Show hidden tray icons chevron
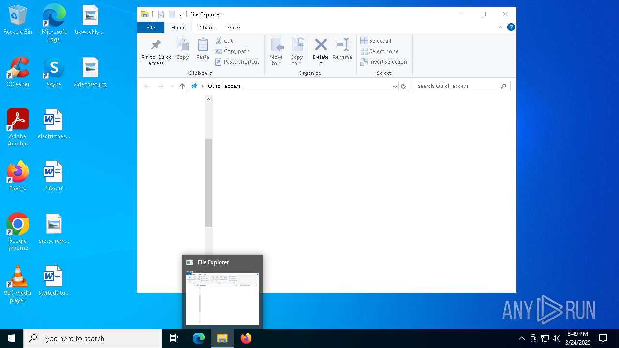Image resolution: width=619 pixels, height=348 pixels. pyautogui.click(x=521, y=338)
